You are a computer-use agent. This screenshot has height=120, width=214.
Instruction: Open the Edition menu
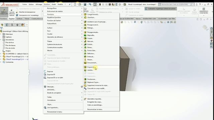pyautogui.click(x=31, y=4)
